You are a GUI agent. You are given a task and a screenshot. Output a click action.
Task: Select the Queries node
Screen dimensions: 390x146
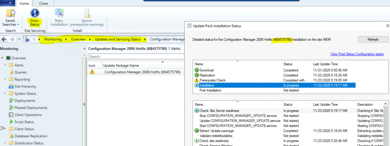(21, 72)
